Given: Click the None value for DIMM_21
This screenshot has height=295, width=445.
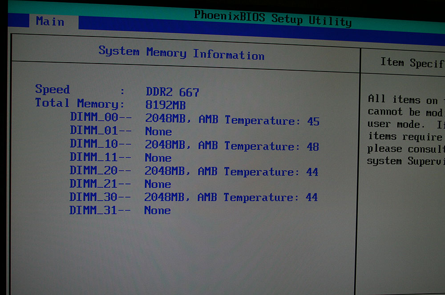Looking at the screenshot, I should pyautogui.click(x=158, y=184).
